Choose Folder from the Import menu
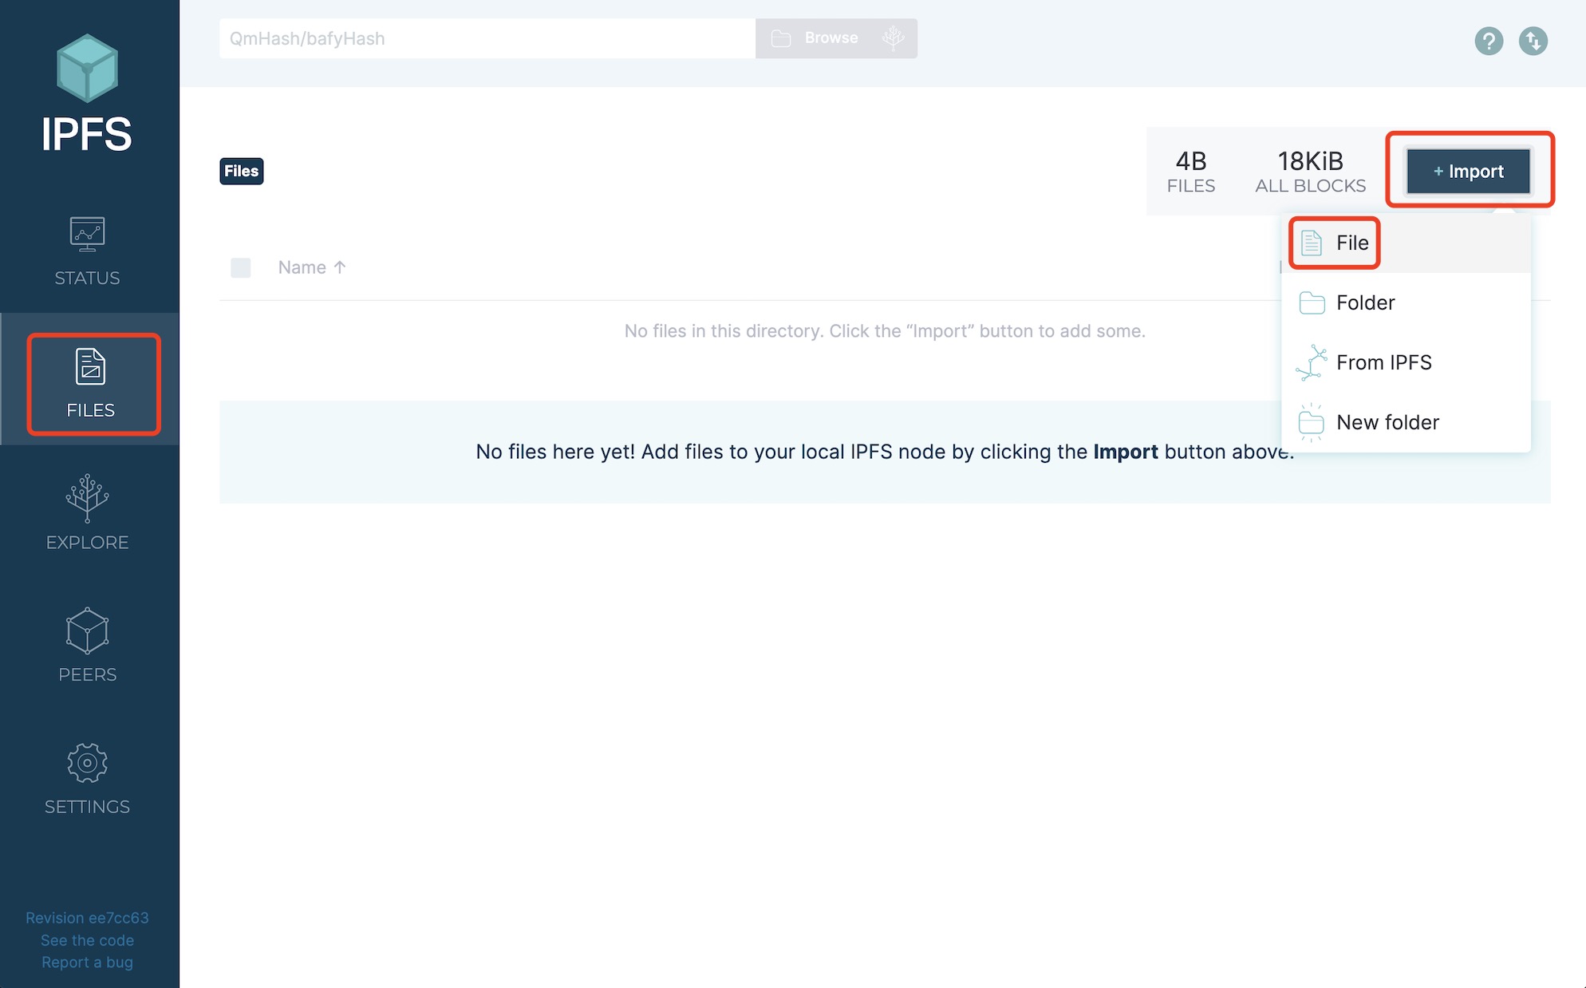 coord(1406,302)
